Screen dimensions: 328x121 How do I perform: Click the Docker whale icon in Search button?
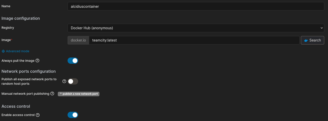pos(306,40)
